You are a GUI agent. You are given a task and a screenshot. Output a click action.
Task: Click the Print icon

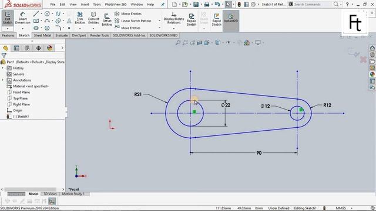pos(206,4)
